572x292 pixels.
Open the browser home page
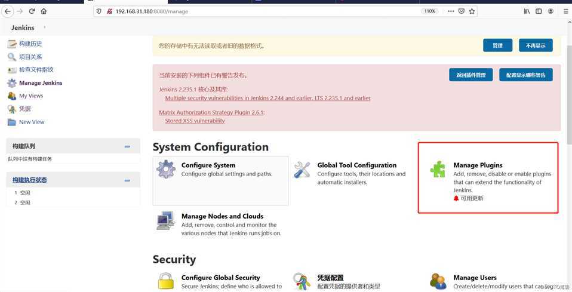click(44, 11)
